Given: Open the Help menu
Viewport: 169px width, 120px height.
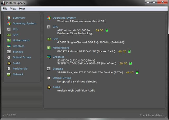Looking at the screenshot, I should [22, 9].
